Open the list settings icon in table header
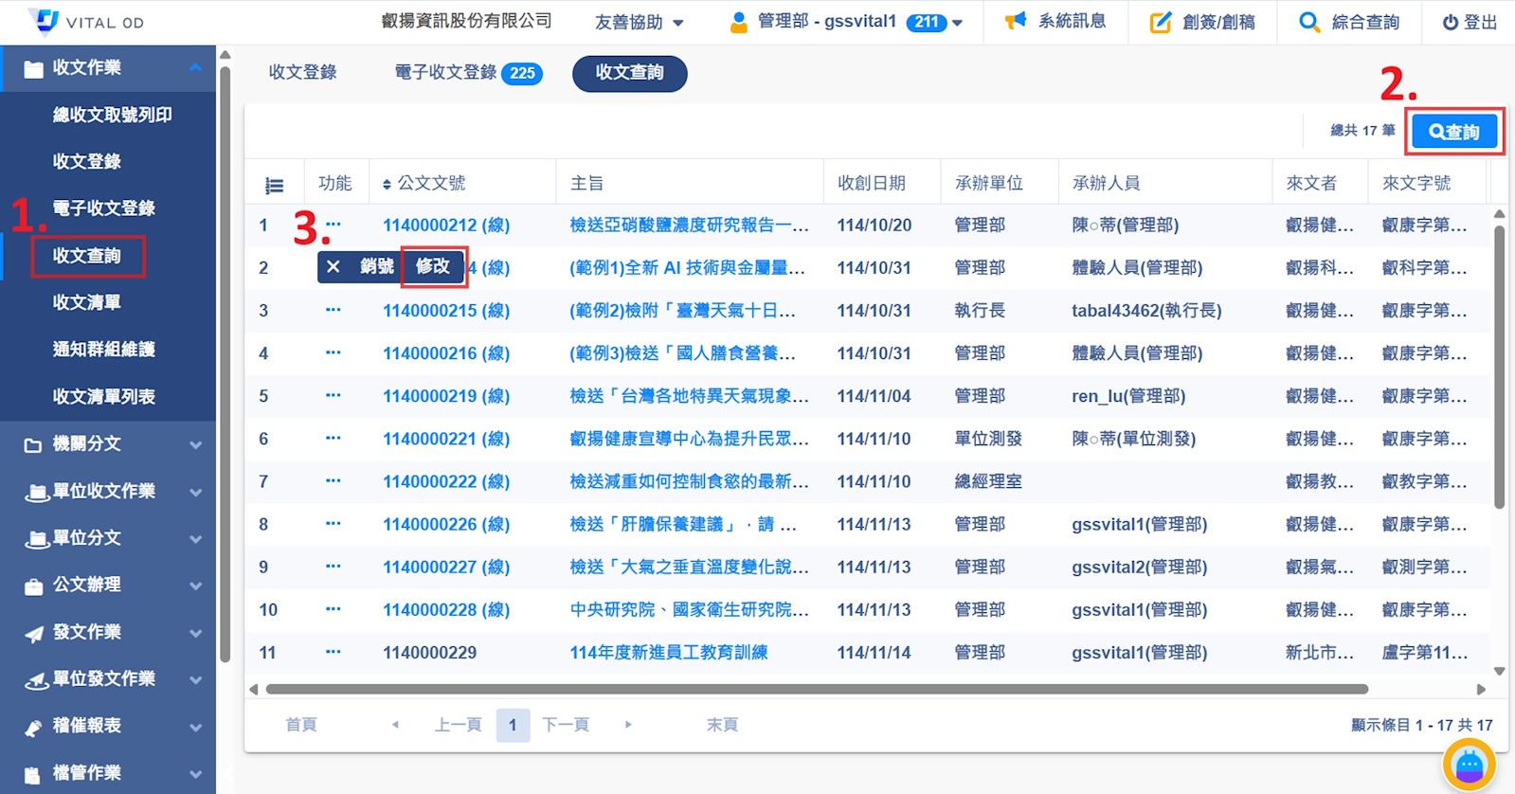The height and width of the screenshot is (794, 1515). click(275, 186)
